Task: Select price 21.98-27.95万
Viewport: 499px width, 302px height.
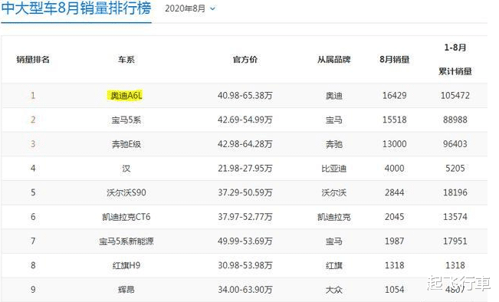Action: (245, 169)
